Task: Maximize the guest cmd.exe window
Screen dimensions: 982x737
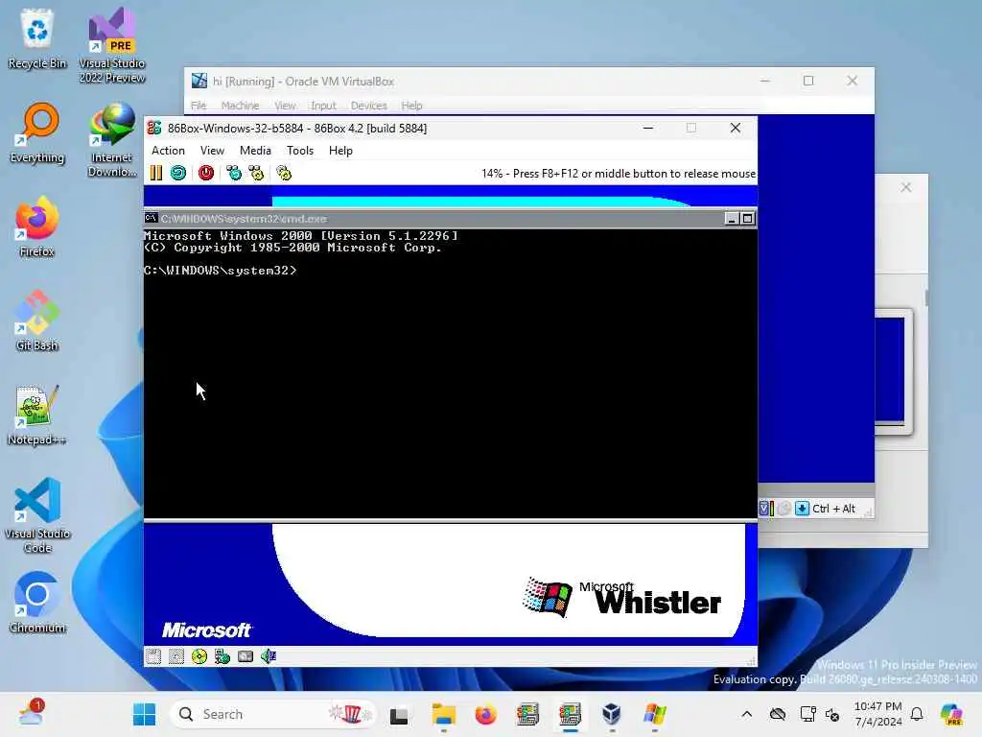Action: pyautogui.click(x=747, y=218)
